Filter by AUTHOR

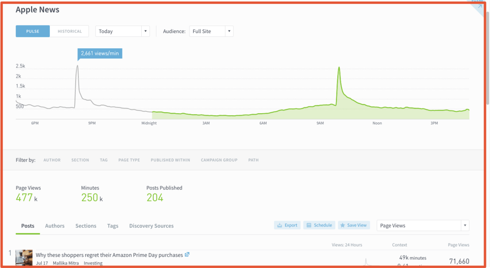point(52,160)
